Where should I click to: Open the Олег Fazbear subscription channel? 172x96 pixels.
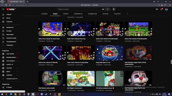10,54
